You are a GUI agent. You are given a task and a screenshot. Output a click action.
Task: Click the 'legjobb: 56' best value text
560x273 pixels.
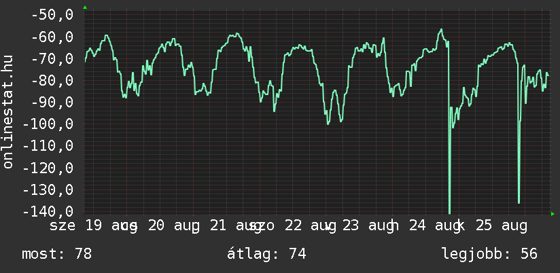point(489,255)
